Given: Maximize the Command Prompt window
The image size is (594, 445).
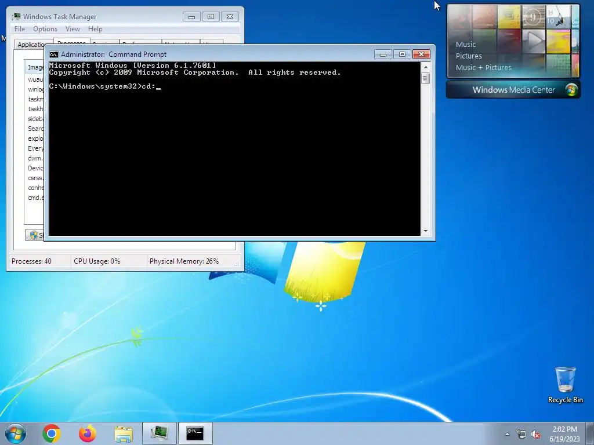Looking at the screenshot, I should tap(402, 54).
